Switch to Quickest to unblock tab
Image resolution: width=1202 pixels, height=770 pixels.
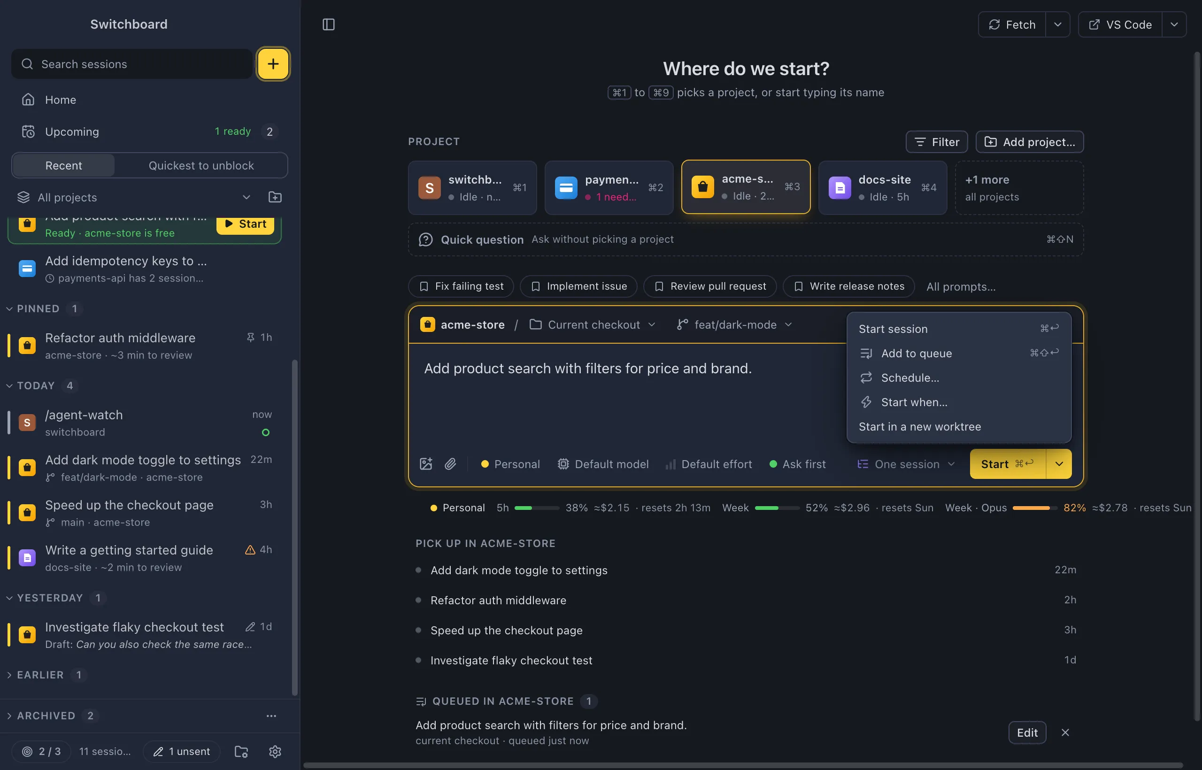pos(201,165)
